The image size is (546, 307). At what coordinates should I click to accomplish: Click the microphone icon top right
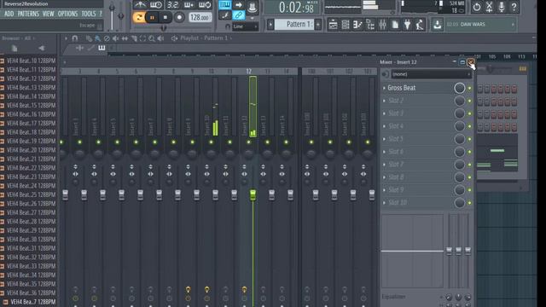[502, 7]
